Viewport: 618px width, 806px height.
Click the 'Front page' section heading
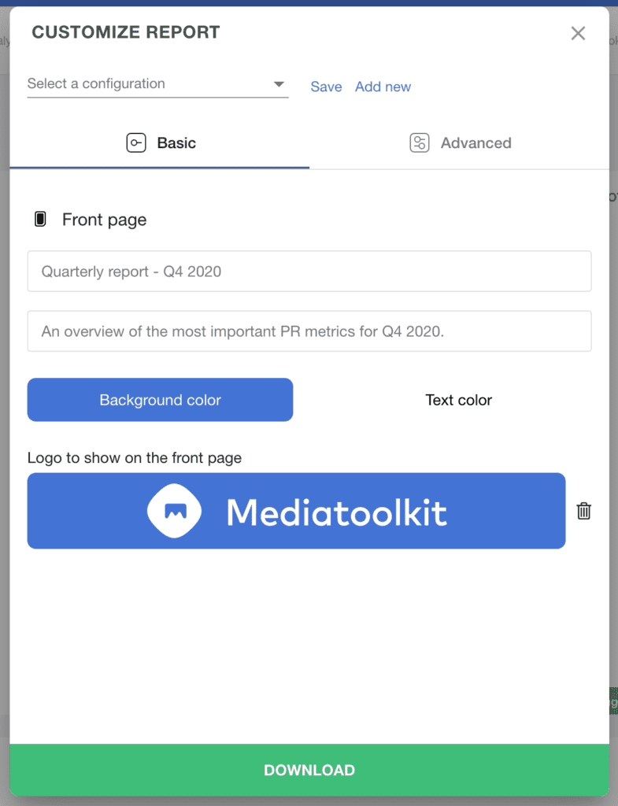[104, 220]
